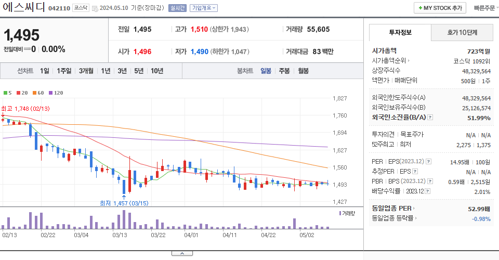This screenshot has height=260, width=499.
Task: Expand the 빠른주문 dropdown
Action: point(486,8)
